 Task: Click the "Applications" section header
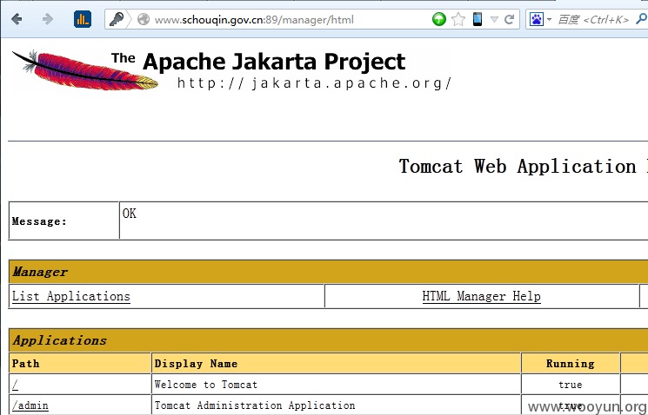[x=59, y=340]
